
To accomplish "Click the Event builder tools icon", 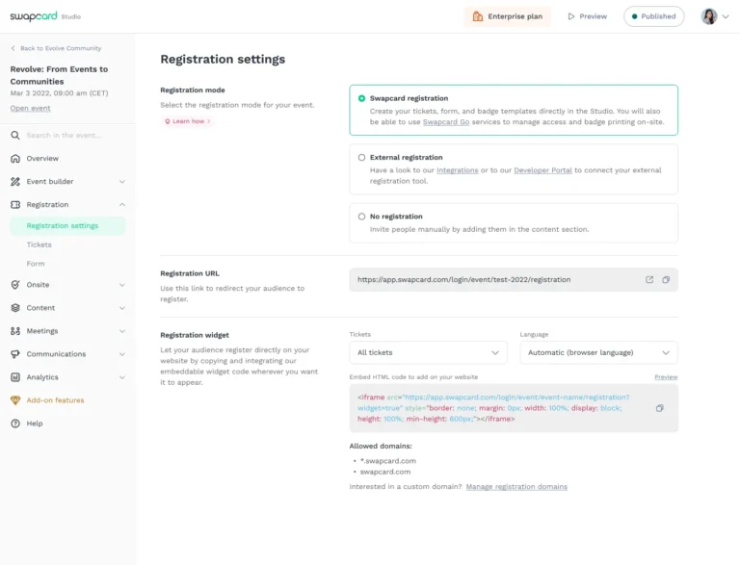I will pyautogui.click(x=15, y=182).
